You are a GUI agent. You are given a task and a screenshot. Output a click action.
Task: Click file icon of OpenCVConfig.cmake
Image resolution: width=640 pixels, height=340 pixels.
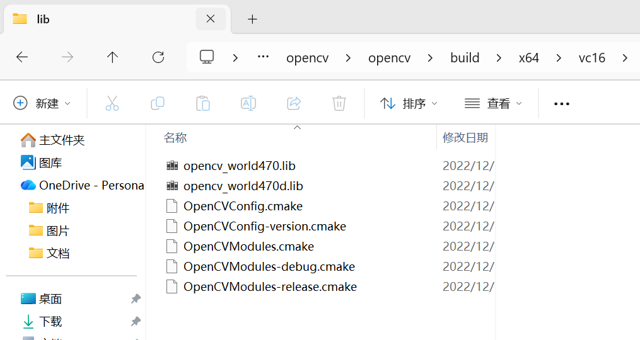pos(172,206)
